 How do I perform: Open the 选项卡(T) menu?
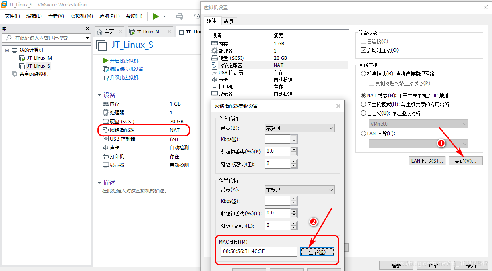click(x=109, y=16)
